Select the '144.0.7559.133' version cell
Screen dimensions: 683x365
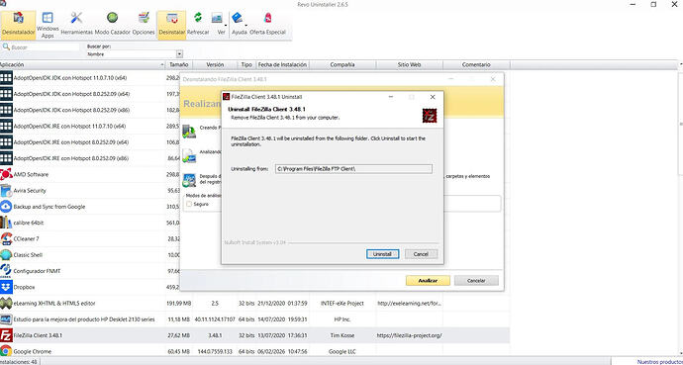click(x=215, y=351)
